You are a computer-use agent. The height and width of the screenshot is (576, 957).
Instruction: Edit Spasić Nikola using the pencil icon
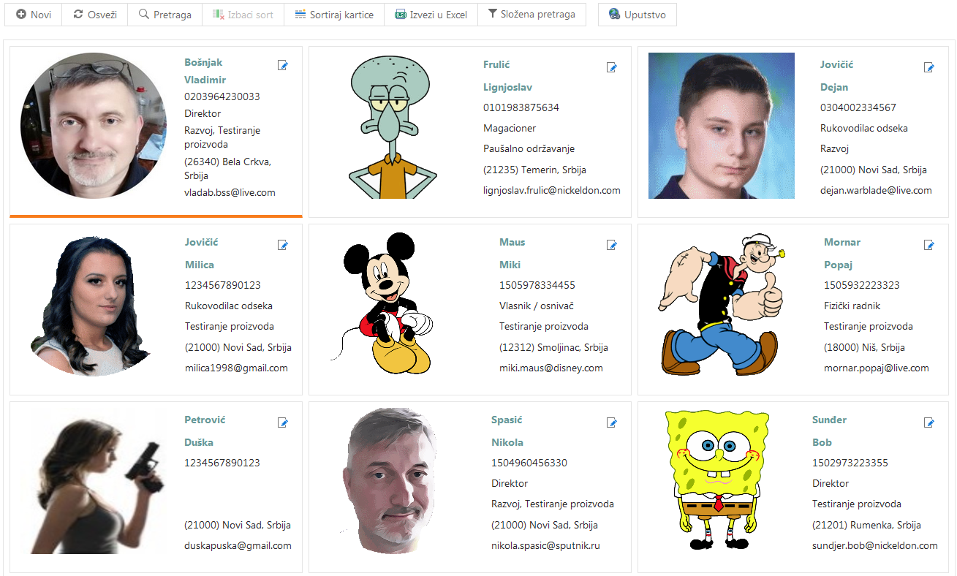(612, 422)
